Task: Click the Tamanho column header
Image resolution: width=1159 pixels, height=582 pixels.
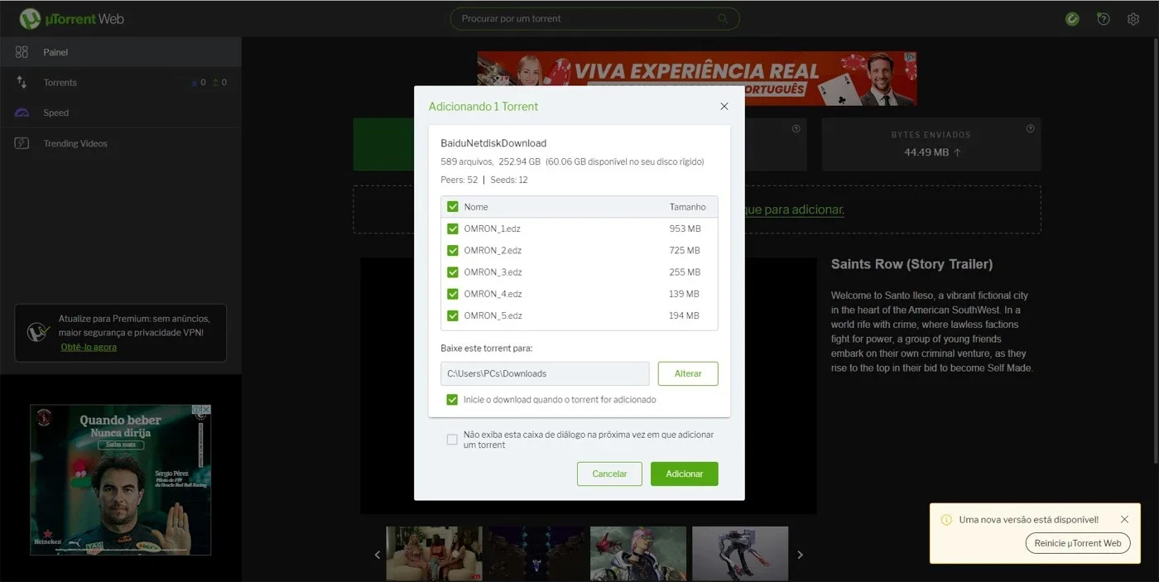Action: (x=687, y=207)
